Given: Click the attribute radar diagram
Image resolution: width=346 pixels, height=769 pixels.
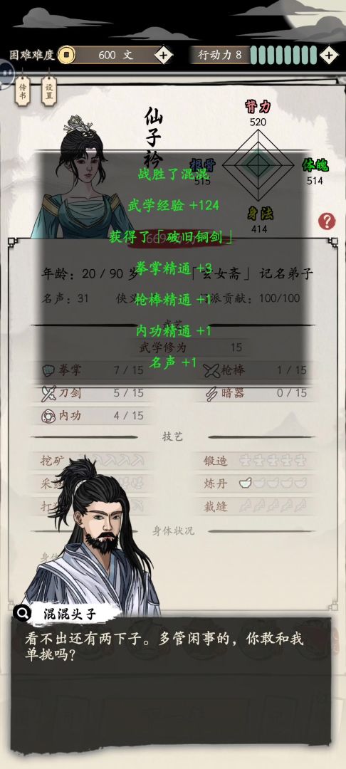Looking at the screenshot, I should tap(257, 165).
